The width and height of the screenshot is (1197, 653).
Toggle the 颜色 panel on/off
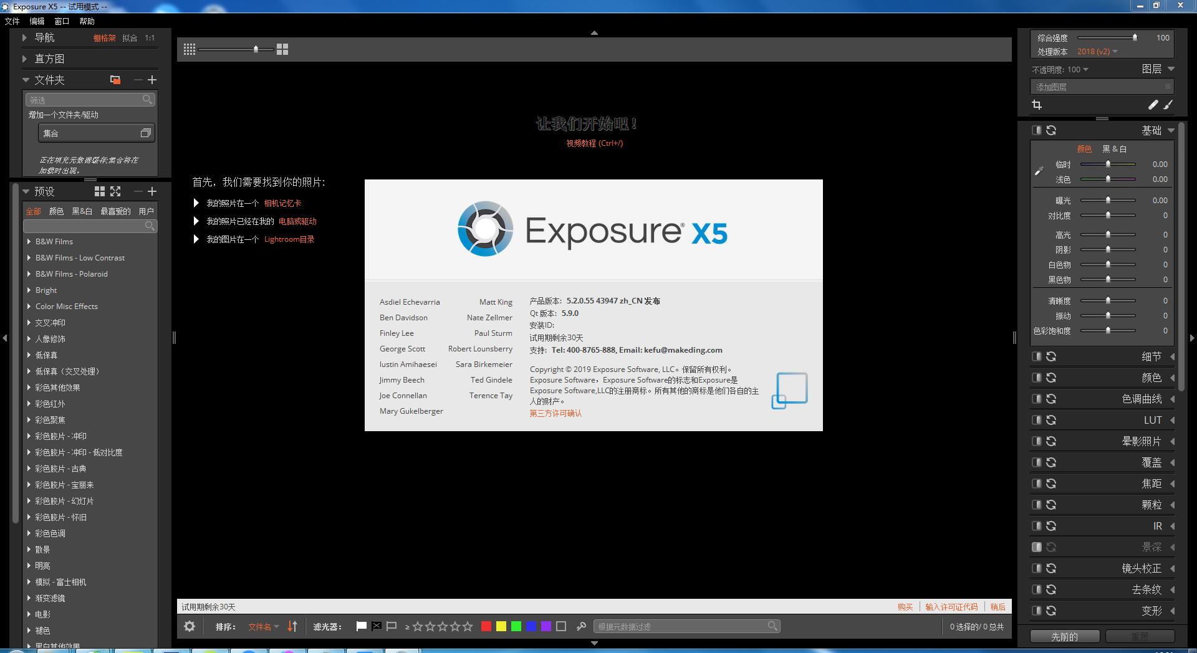coord(1036,378)
